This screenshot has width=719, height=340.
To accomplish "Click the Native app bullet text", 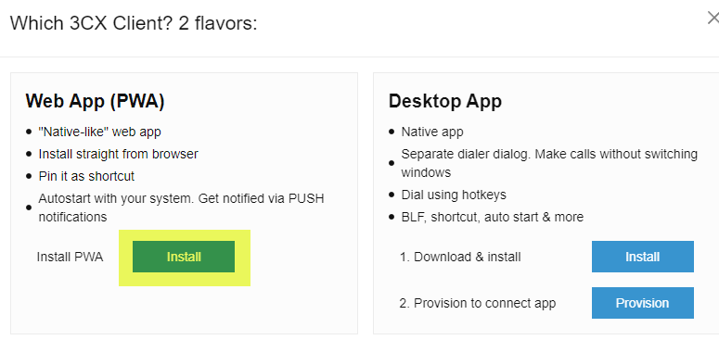I will (x=432, y=132).
